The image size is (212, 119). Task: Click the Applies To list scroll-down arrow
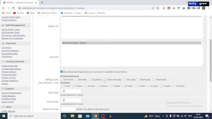tap(204, 38)
